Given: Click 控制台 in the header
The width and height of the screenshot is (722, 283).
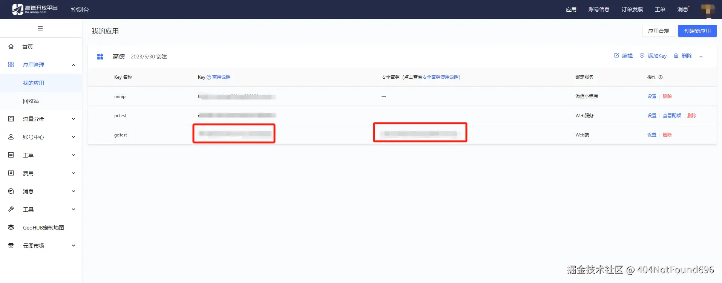Looking at the screenshot, I should [80, 9].
